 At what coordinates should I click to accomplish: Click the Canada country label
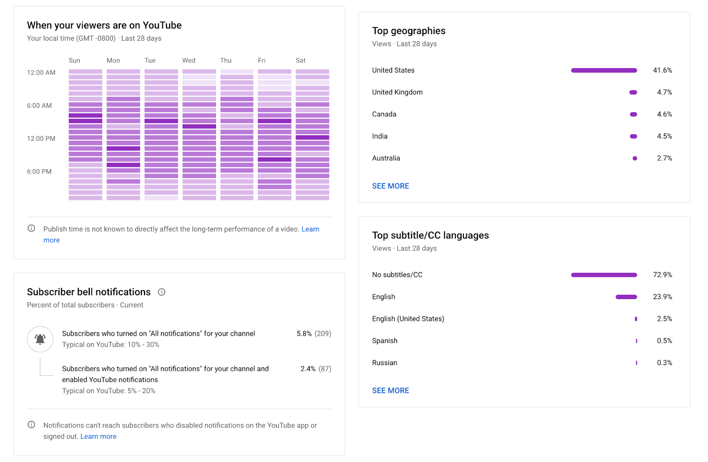(x=384, y=114)
